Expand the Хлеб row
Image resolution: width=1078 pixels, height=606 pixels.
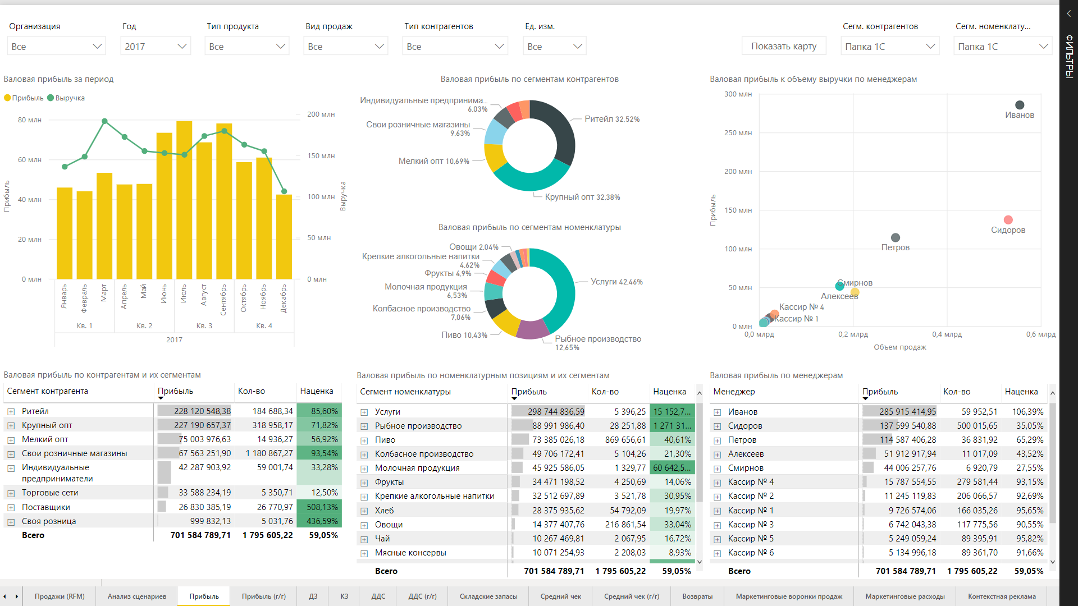click(364, 511)
